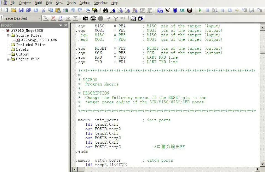Select the Included Files folder
The height and width of the screenshot is (172, 265).
tap(31, 45)
